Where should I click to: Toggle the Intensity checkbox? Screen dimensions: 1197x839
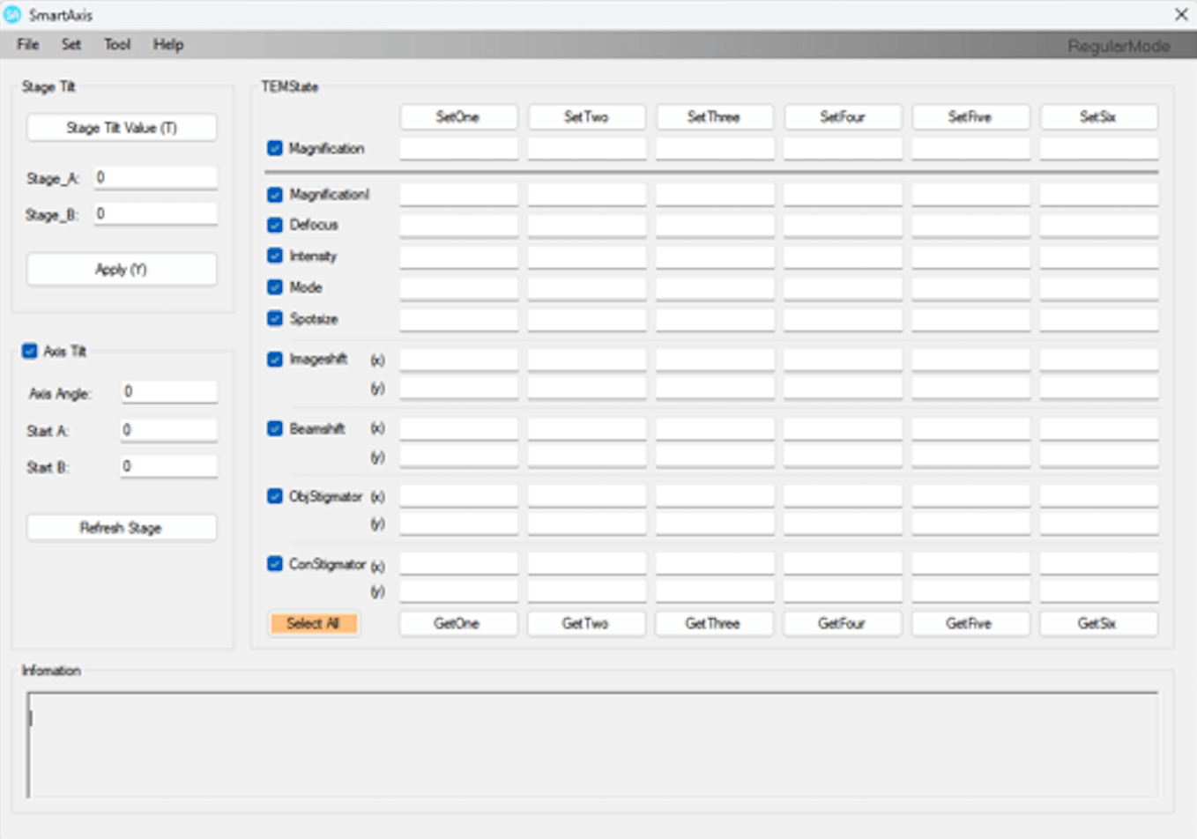(275, 256)
